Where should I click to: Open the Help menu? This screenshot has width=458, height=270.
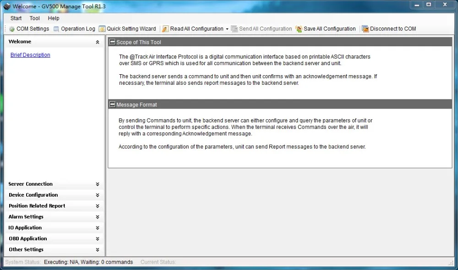point(54,18)
